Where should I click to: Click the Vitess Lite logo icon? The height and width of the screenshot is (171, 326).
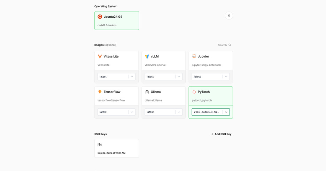(x=100, y=56)
